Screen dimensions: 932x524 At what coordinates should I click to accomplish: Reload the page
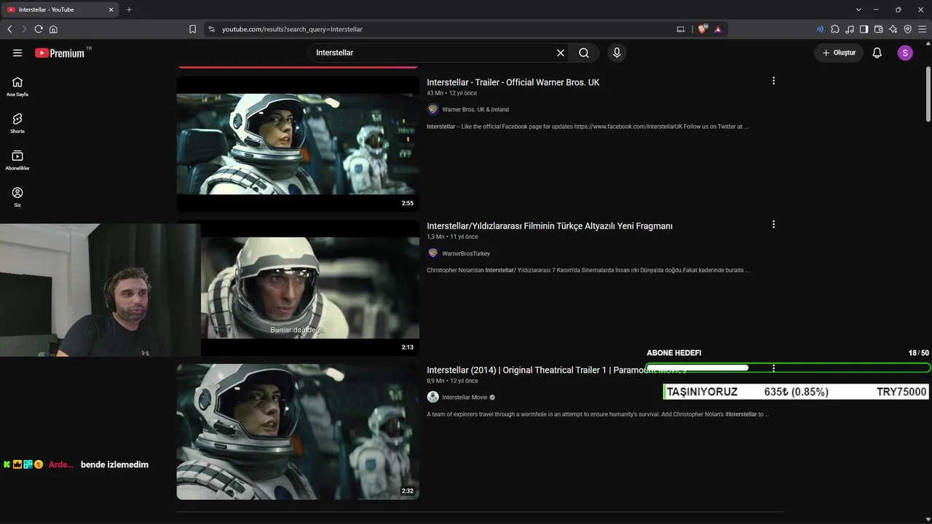[x=39, y=29]
